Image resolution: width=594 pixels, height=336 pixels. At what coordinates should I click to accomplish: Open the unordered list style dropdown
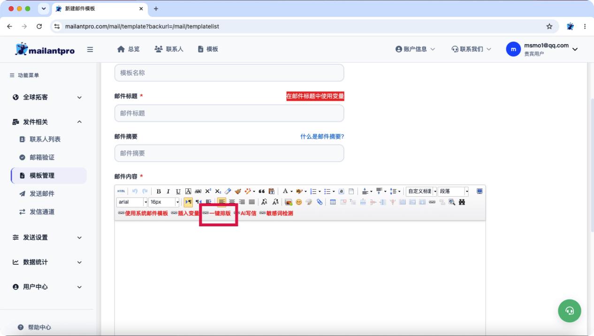coord(334,191)
